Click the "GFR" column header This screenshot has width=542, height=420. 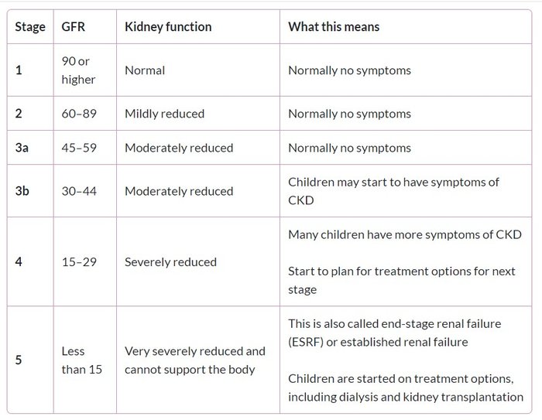tap(73, 27)
